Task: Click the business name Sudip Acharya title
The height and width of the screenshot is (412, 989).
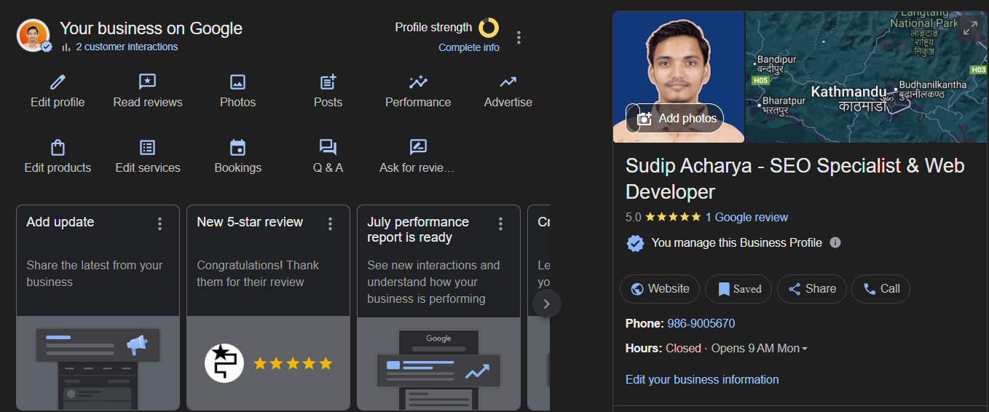Action: coord(795,178)
